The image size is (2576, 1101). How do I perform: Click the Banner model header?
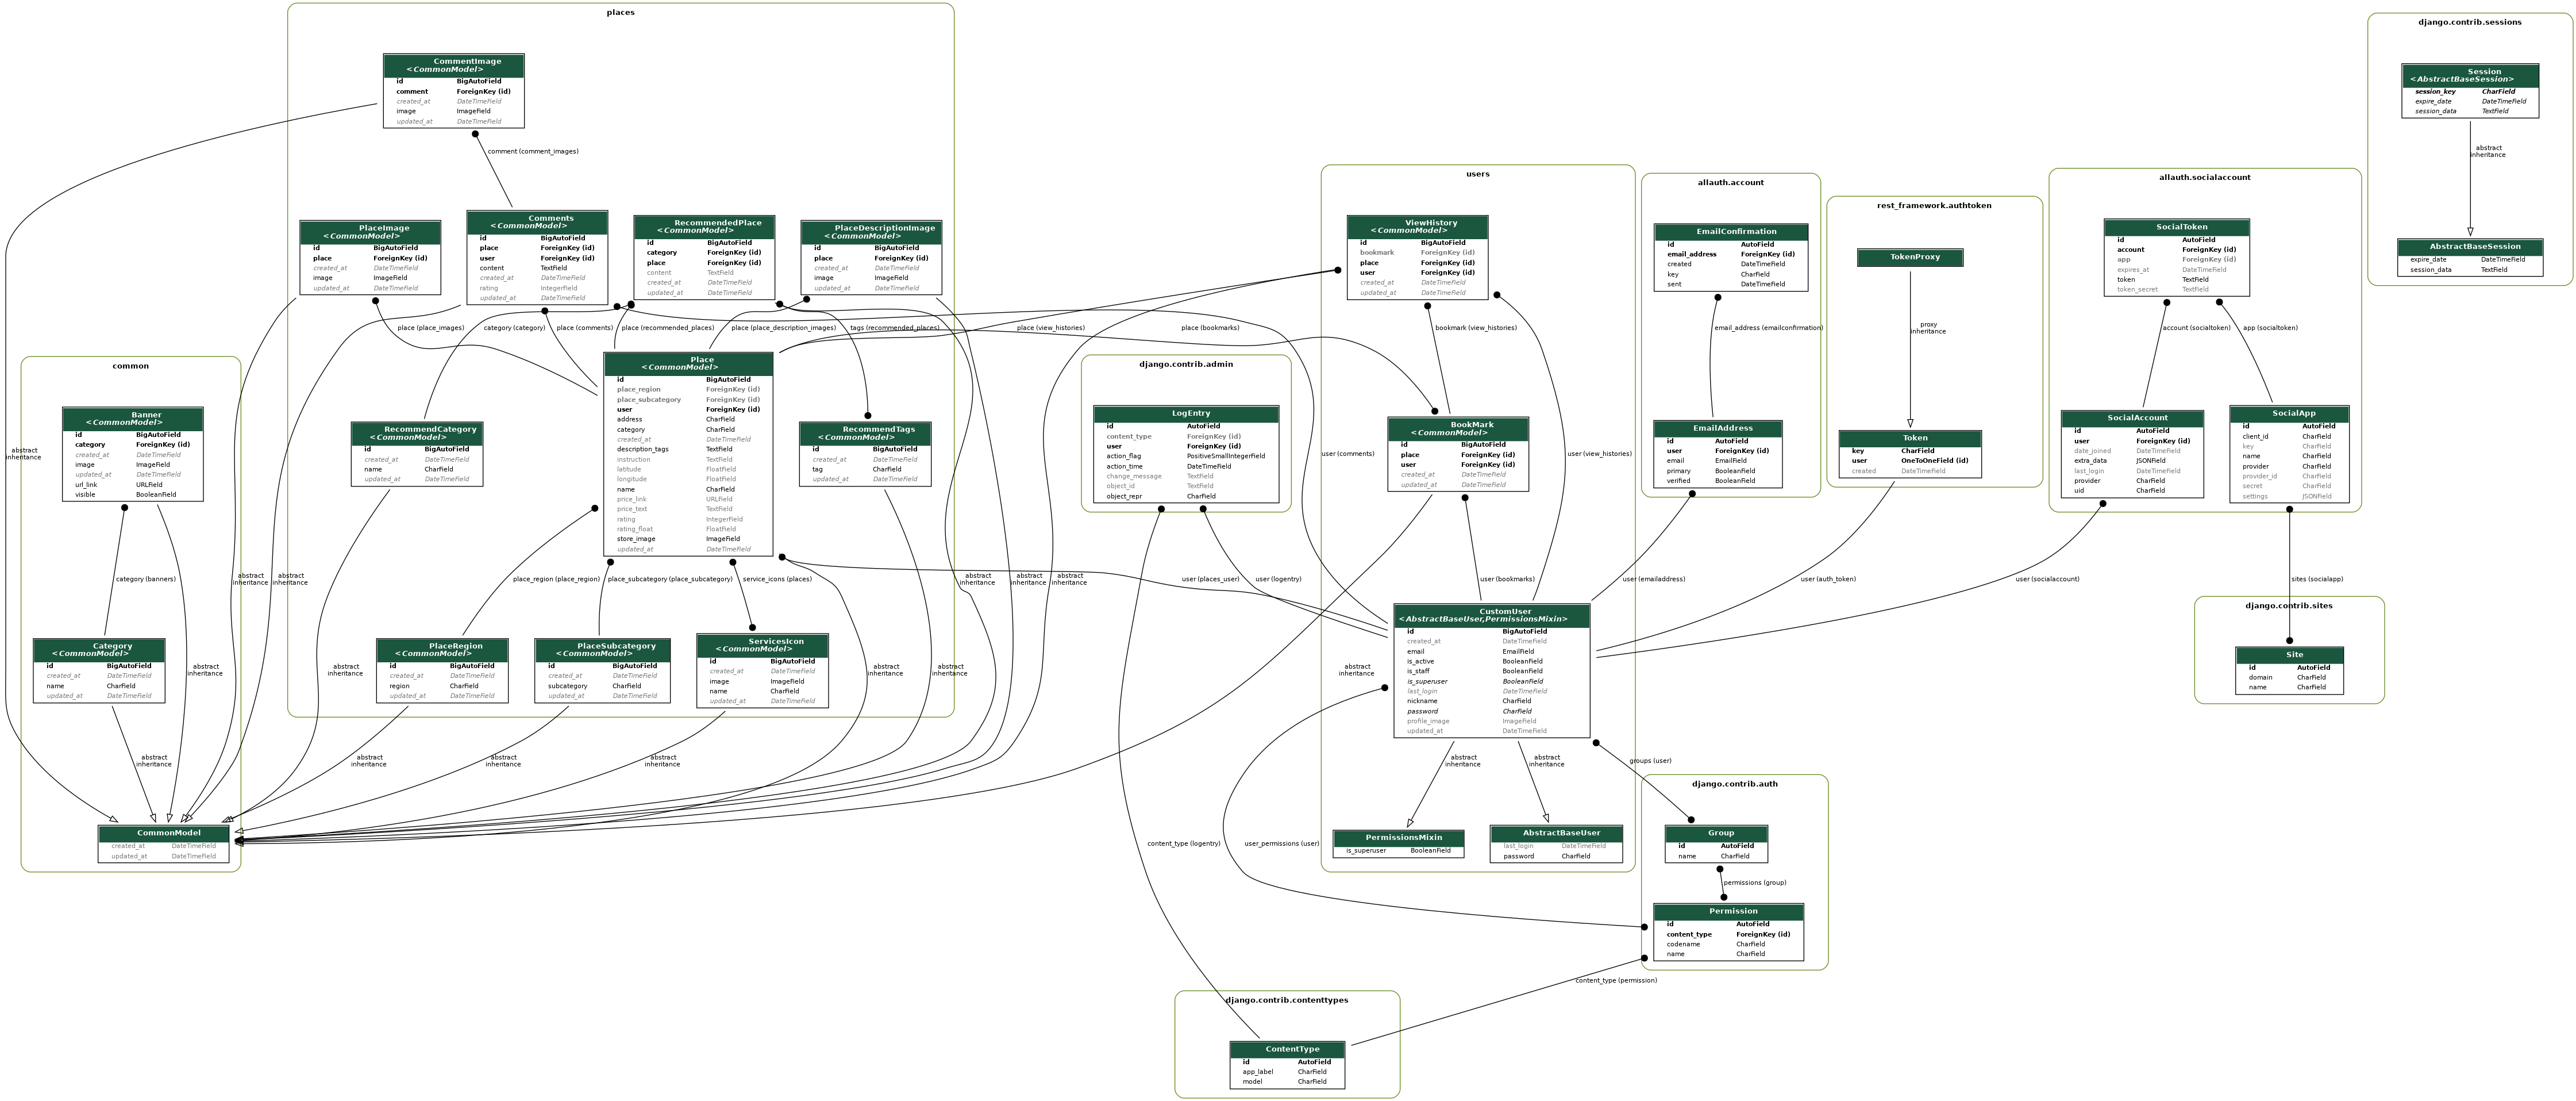pos(133,419)
